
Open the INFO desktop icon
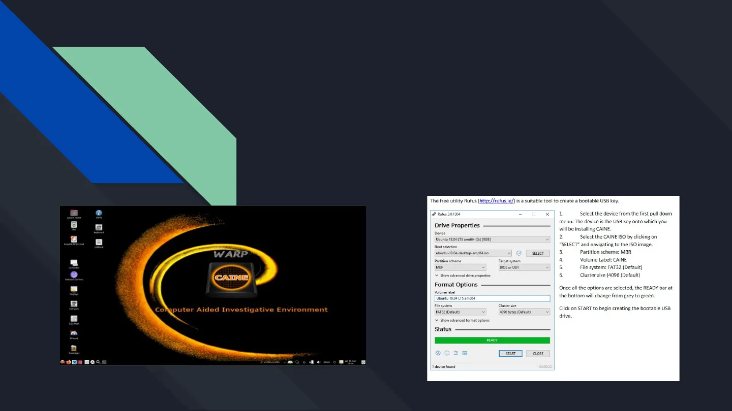point(99,214)
